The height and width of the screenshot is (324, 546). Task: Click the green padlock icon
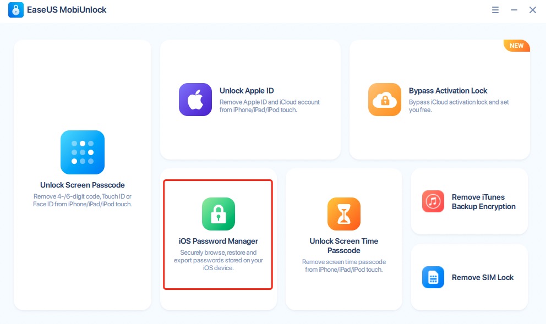[219, 213]
